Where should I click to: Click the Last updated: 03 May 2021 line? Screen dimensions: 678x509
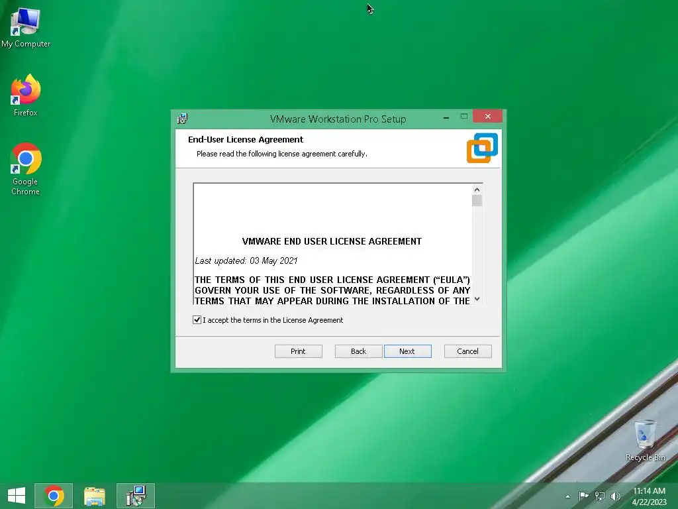246,260
